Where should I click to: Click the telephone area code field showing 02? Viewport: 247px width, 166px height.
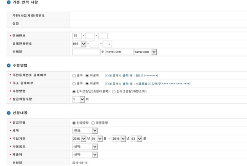pyautogui.click(x=77, y=36)
